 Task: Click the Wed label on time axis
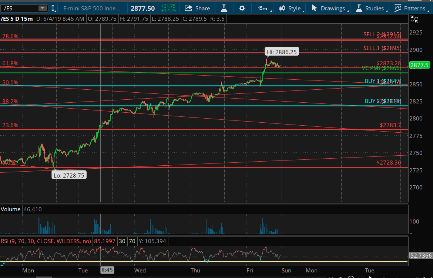pyautogui.click(x=140, y=270)
